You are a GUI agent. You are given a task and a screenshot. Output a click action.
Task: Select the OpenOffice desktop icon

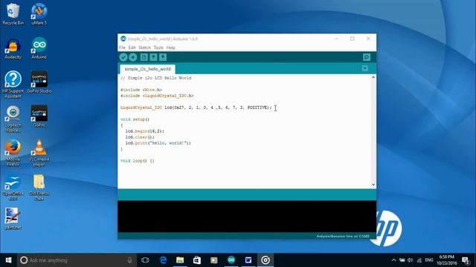[13, 188]
